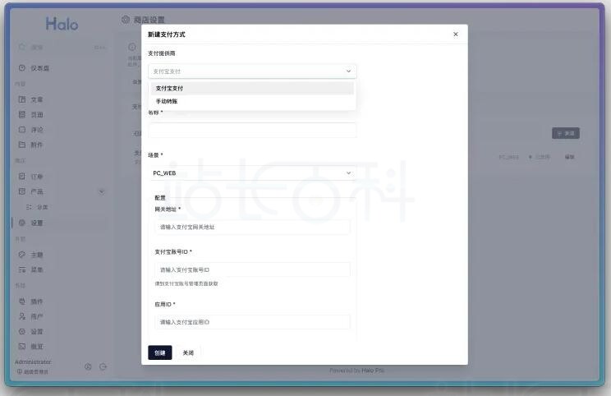Click the Halo logo in the sidebar
This screenshot has width=611, height=396.
pos(62,24)
